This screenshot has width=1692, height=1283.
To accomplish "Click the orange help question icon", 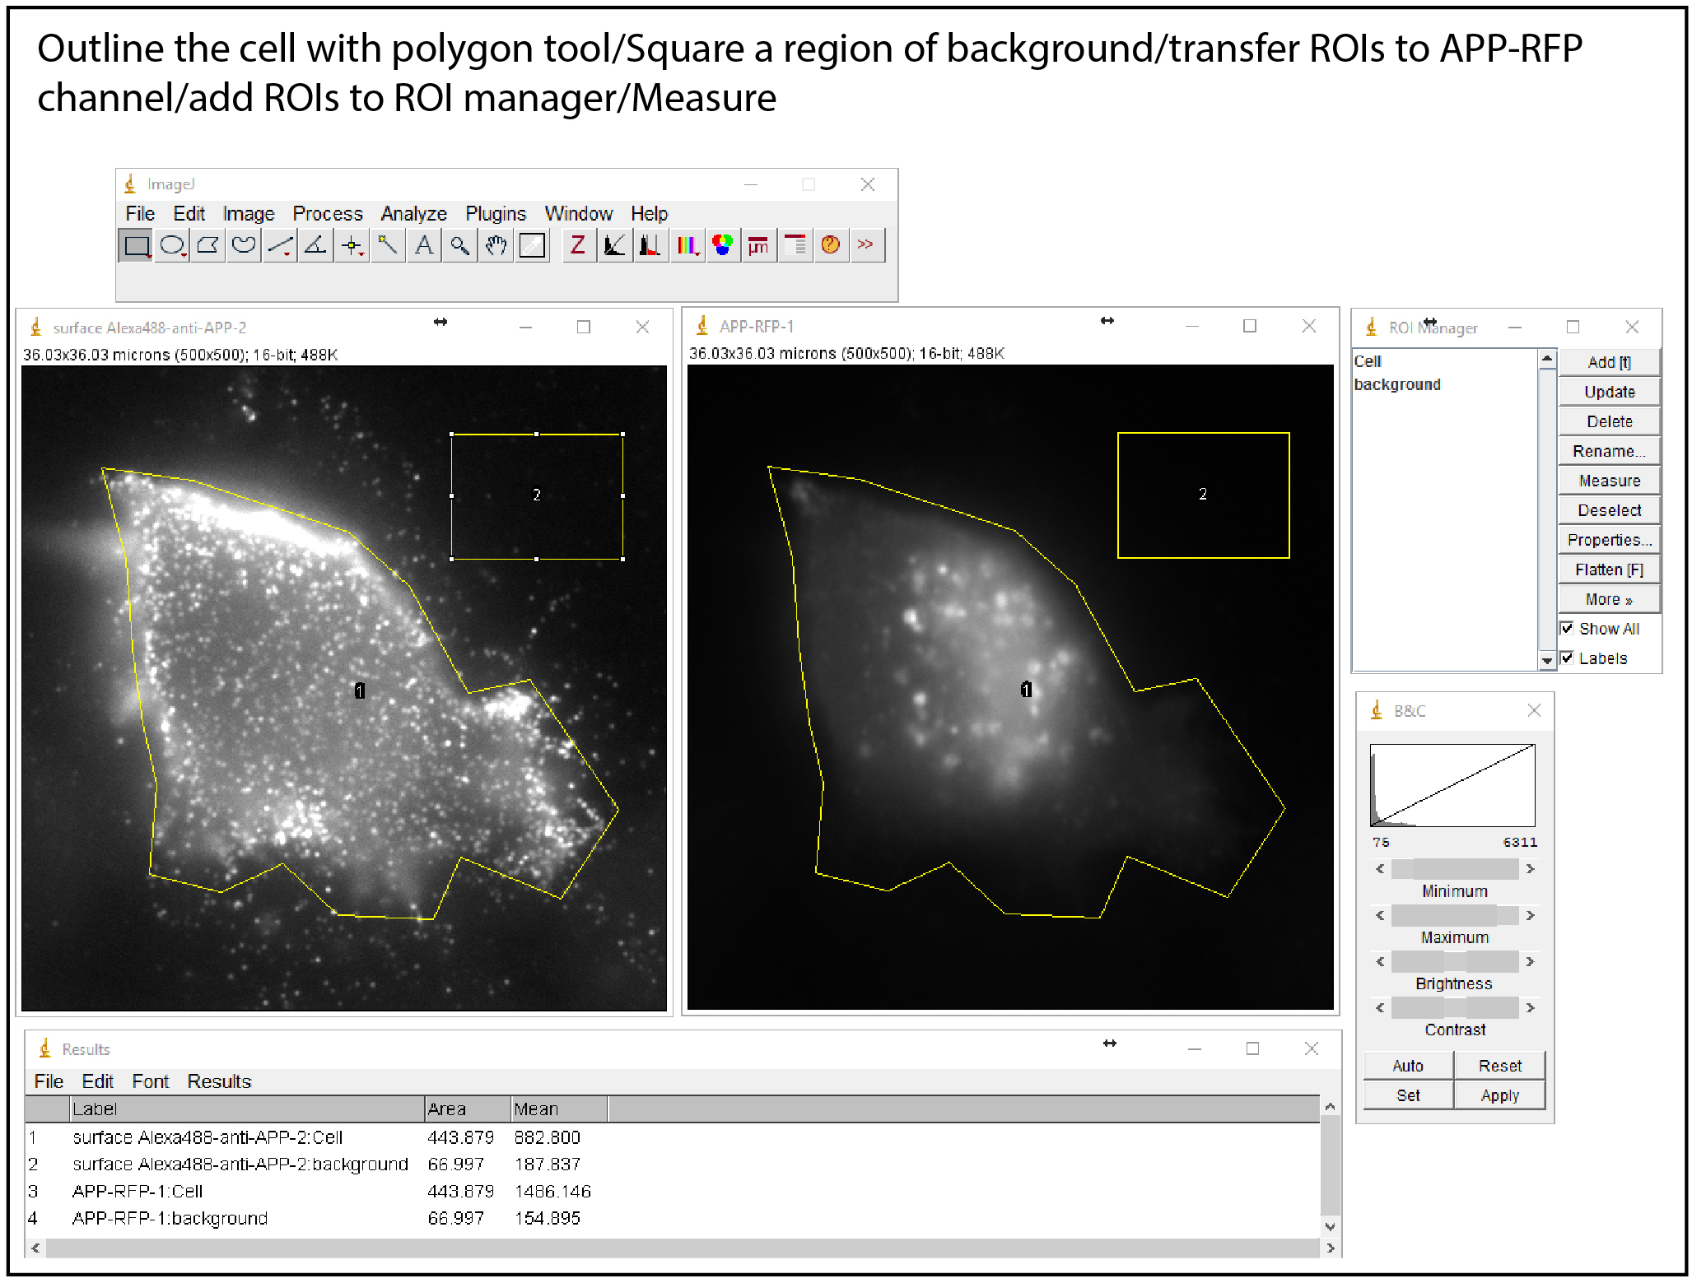I will 830,245.
